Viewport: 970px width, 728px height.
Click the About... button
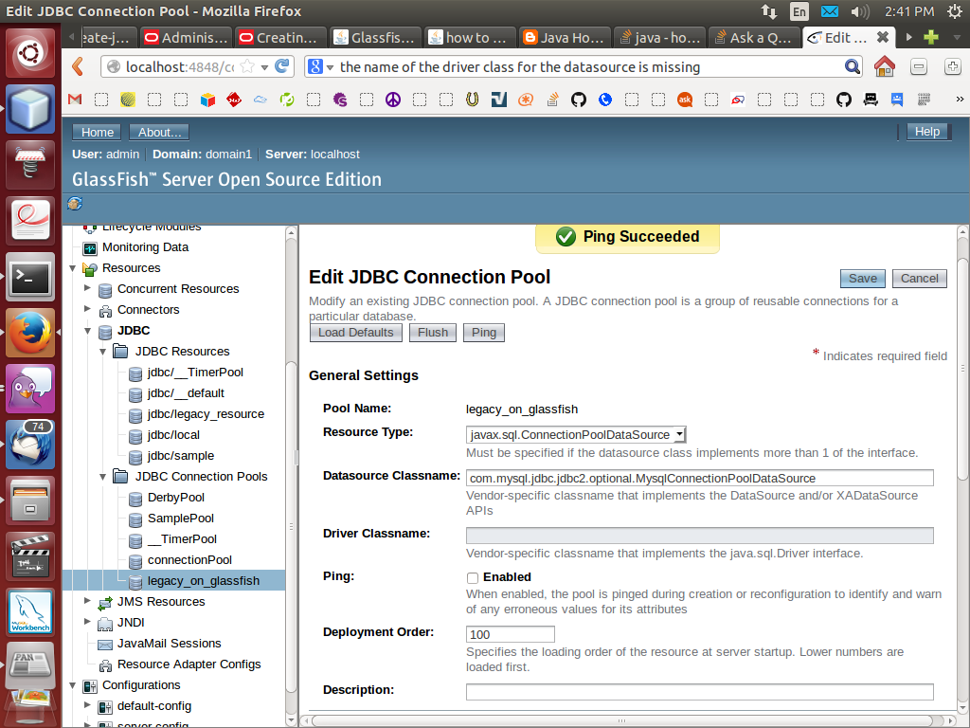(x=159, y=132)
